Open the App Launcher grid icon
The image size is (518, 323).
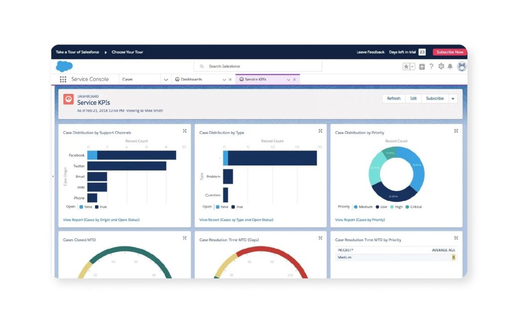pyautogui.click(x=63, y=79)
